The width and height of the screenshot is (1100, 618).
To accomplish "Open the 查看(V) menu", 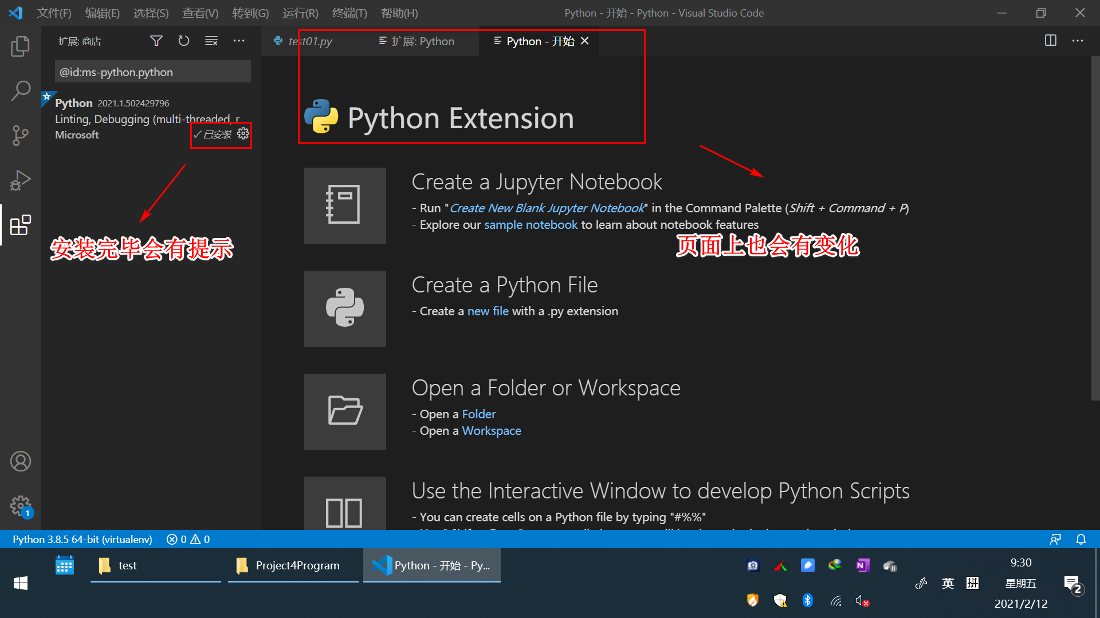I will pyautogui.click(x=201, y=13).
